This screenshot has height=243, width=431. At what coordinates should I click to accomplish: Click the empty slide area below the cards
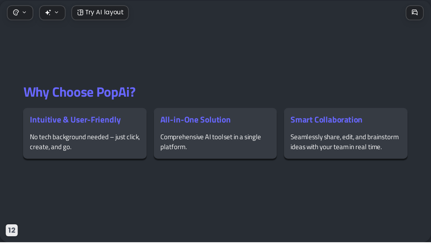click(216, 195)
